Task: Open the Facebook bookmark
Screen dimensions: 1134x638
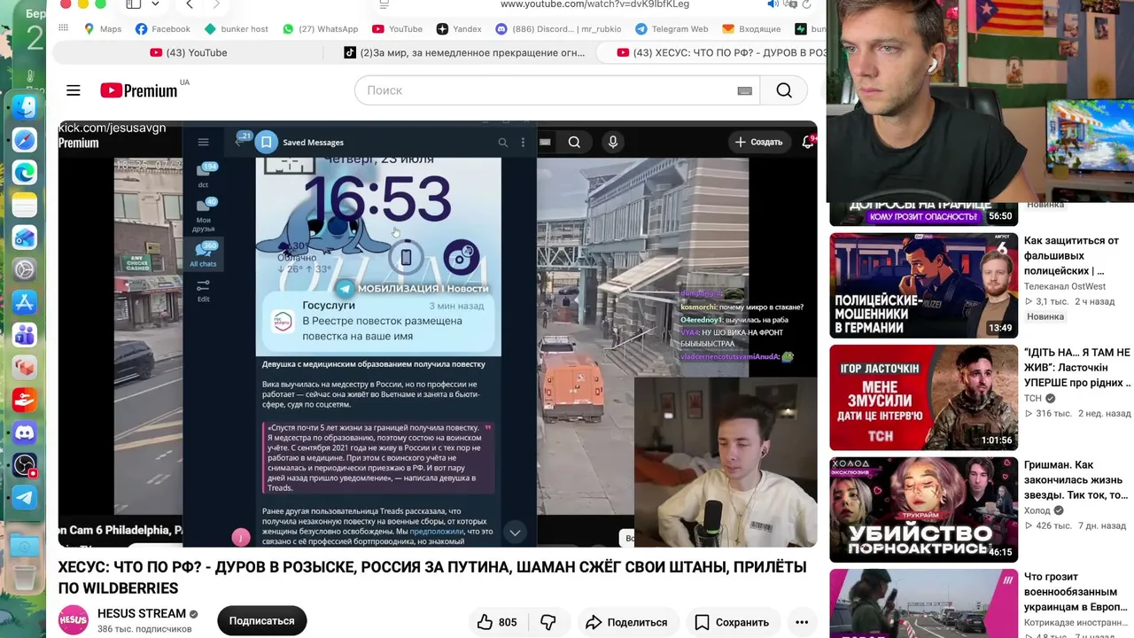Action: pyautogui.click(x=163, y=29)
